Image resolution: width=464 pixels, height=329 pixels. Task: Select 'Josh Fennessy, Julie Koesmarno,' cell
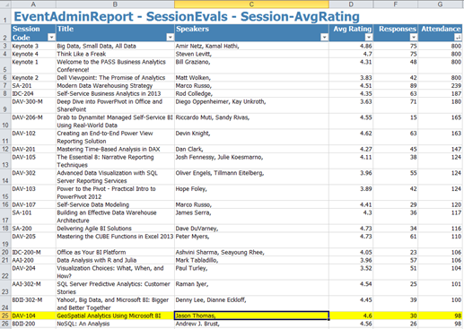pos(251,161)
